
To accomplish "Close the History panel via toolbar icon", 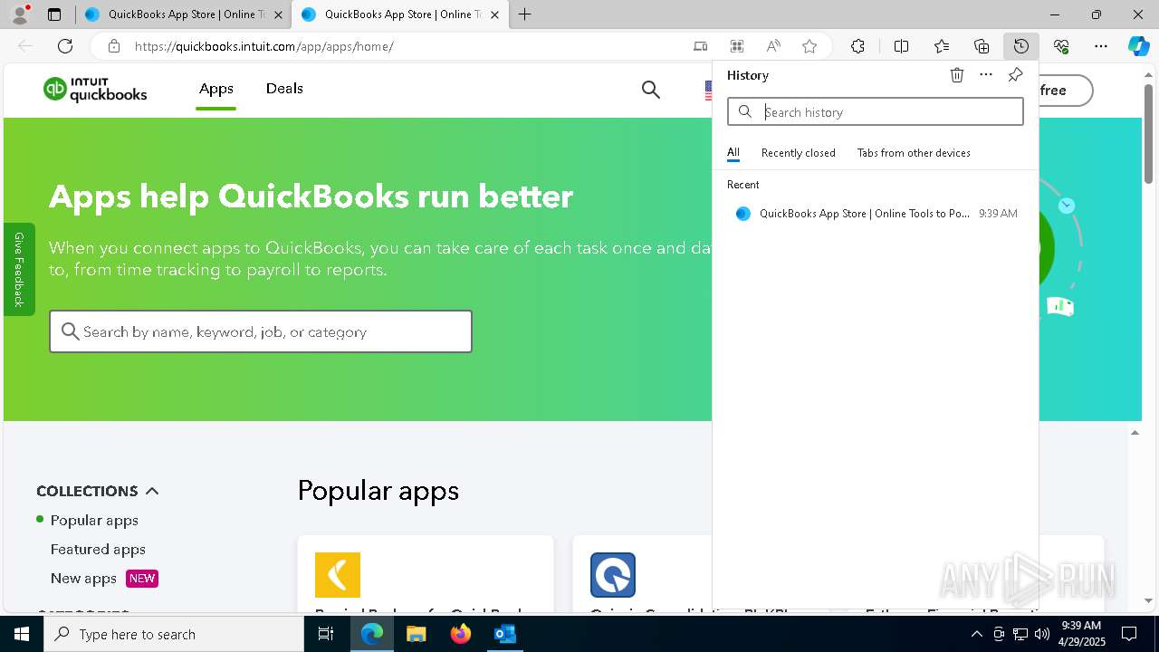I will point(1021,46).
